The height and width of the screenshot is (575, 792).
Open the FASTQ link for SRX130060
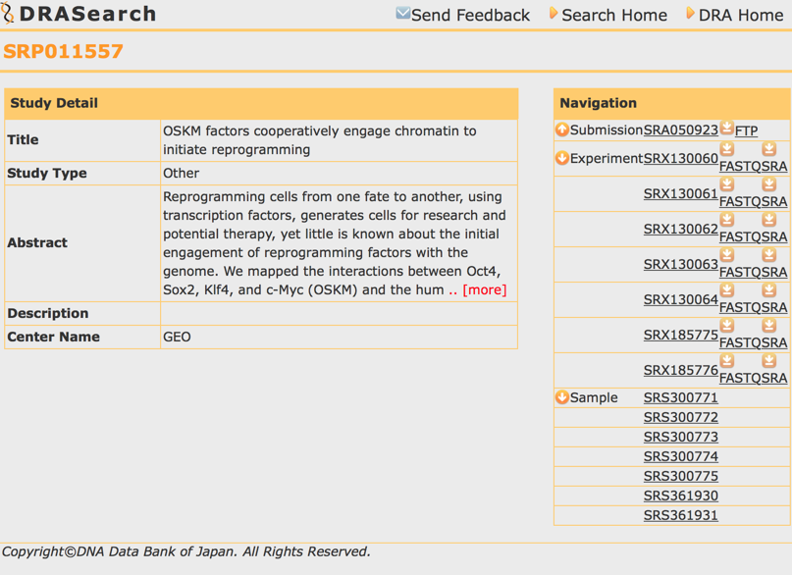(x=741, y=166)
